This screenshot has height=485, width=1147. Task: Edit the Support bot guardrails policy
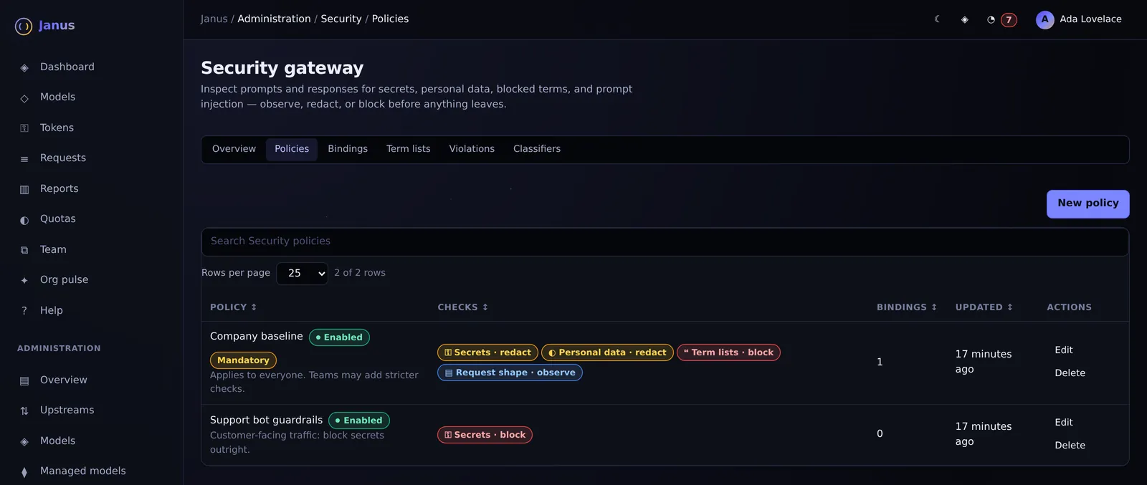(1064, 423)
